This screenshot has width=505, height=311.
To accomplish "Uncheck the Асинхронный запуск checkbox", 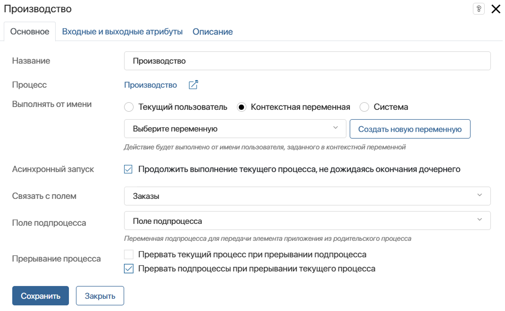I will pyautogui.click(x=128, y=169).
